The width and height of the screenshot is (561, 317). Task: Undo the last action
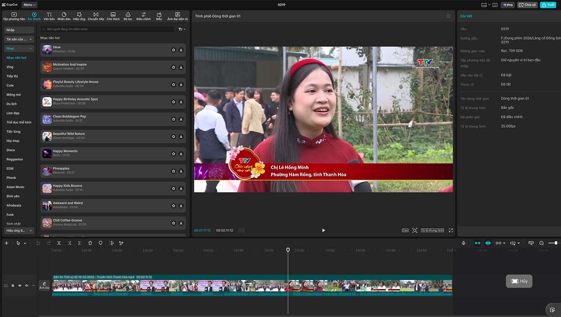click(38, 243)
